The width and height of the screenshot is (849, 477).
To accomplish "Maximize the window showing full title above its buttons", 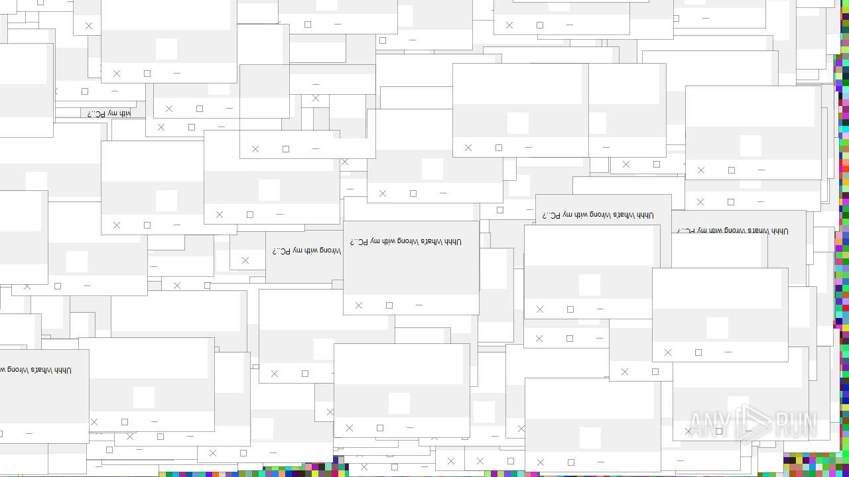I will click(x=389, y=305).
